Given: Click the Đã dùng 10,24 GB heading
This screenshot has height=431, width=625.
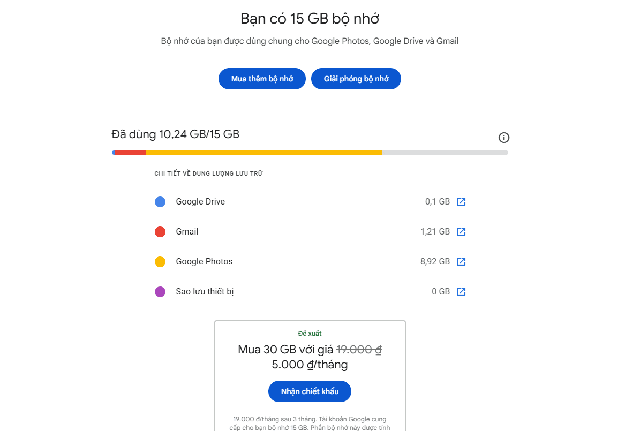Looking at the screenshot, I should click(175, 134).
